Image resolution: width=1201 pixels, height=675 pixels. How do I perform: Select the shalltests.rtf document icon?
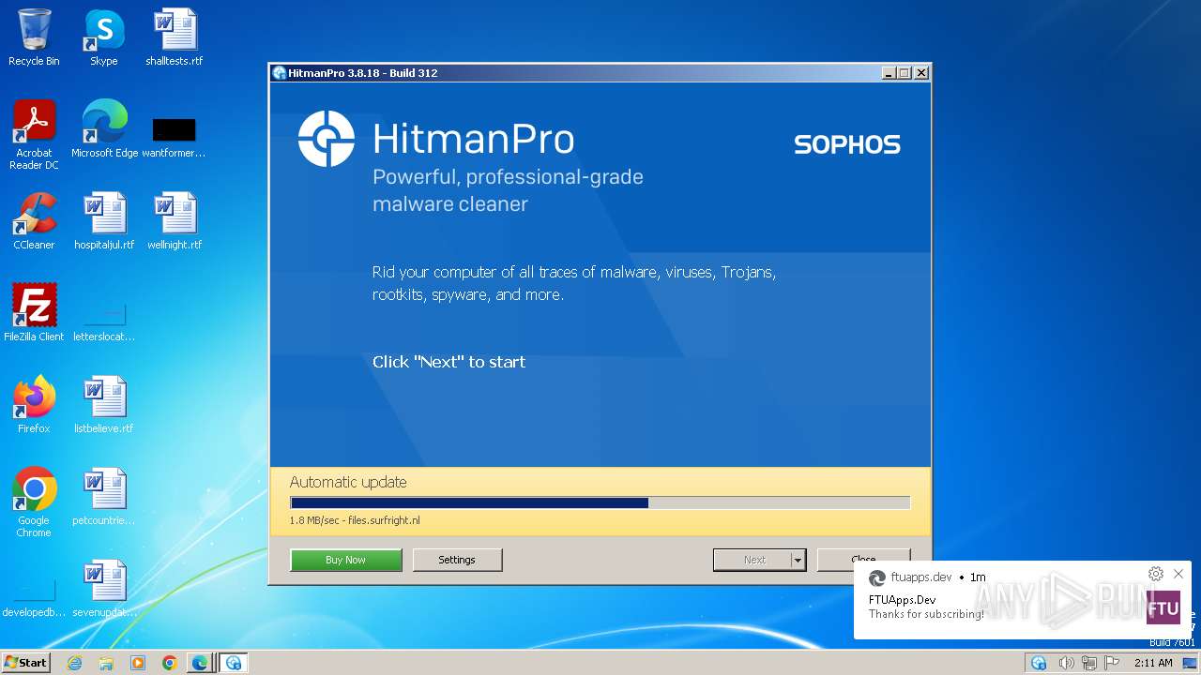[175, 37]
